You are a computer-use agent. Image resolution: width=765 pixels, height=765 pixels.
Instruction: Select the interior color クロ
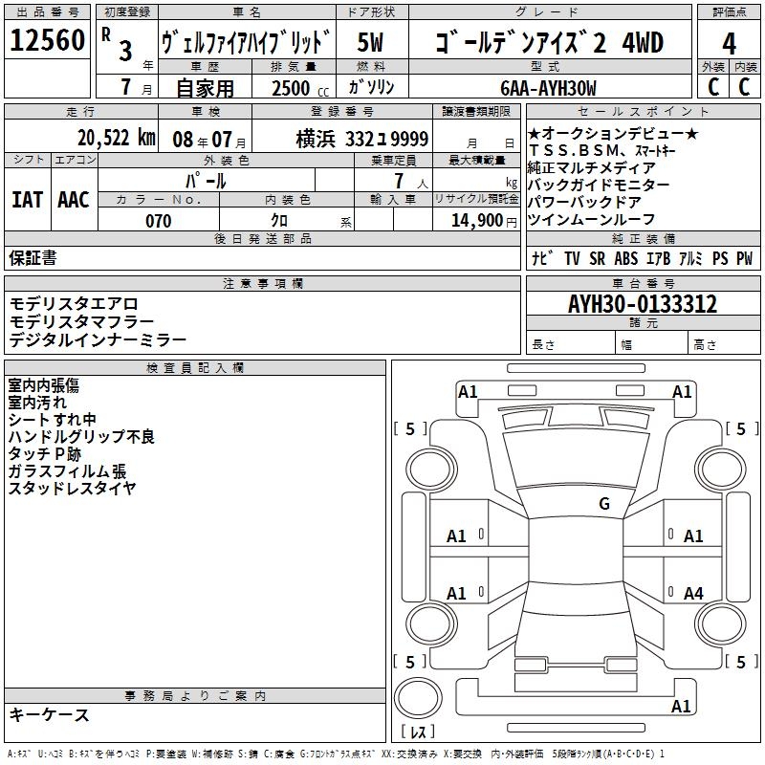click(279, 221)
